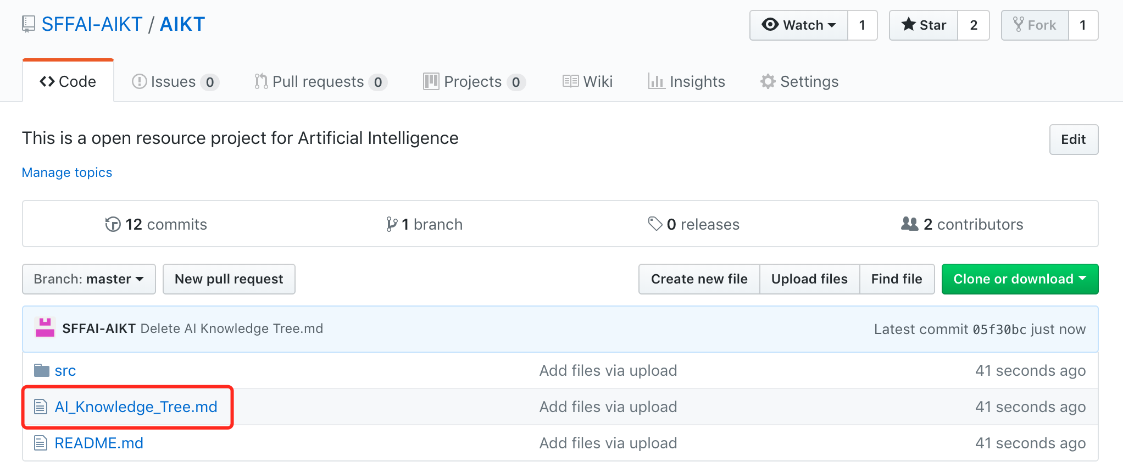Click the SFFAI-AIKT pink avatar icon
The width and height of the screenshot is (1123, 467).
45,328
